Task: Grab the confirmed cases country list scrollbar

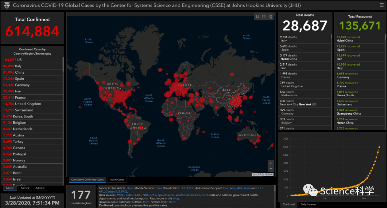Action: coord(63,64)
